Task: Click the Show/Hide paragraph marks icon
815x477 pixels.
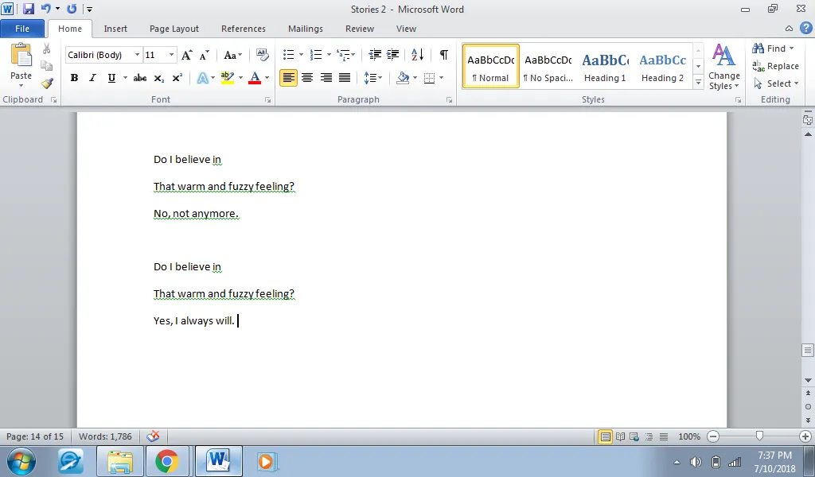Action: (443, 55)
